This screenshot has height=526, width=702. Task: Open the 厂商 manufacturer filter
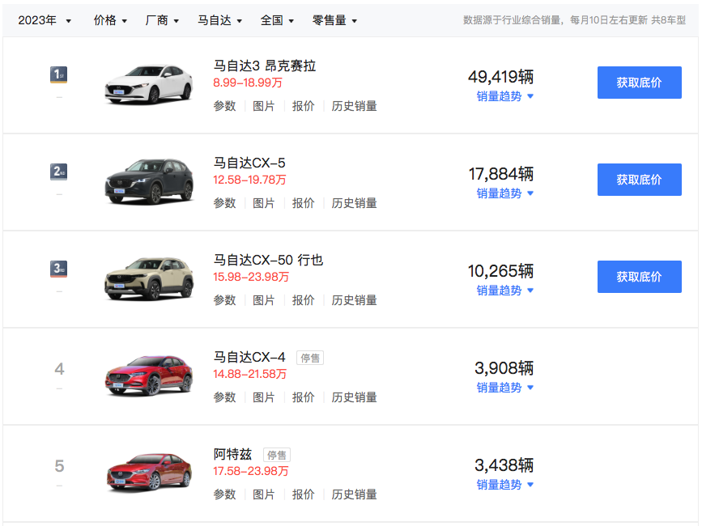click(162, 20)
